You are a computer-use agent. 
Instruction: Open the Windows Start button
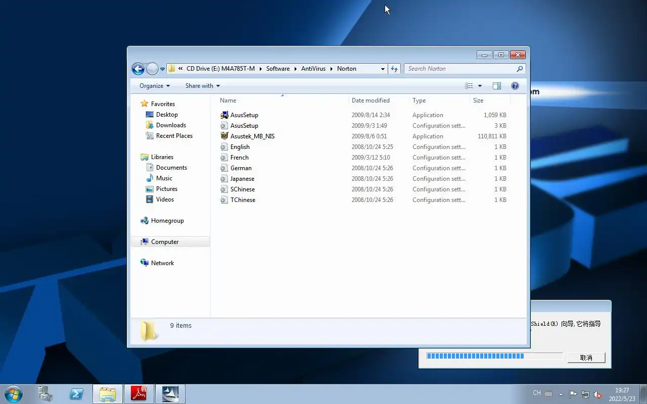[x=13, y=394]
